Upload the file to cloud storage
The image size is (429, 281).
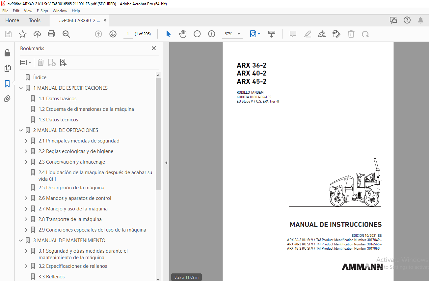(x=37, y=34)
